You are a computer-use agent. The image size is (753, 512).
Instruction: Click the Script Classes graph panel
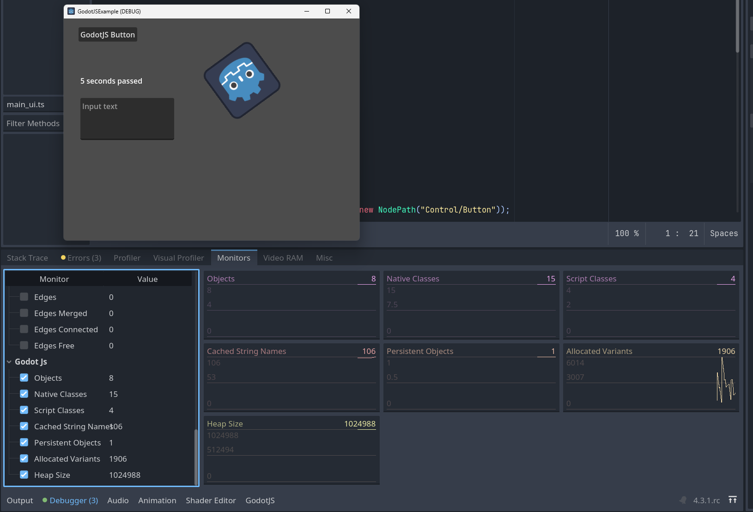651,305
